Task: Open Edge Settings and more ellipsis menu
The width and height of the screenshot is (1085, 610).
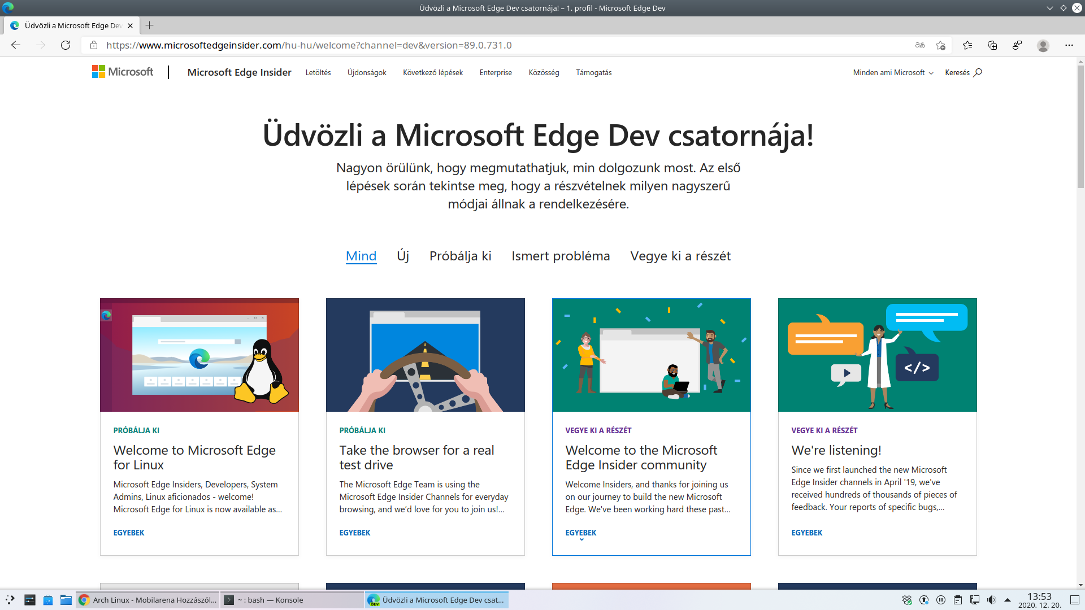Action: [1069, 45]
